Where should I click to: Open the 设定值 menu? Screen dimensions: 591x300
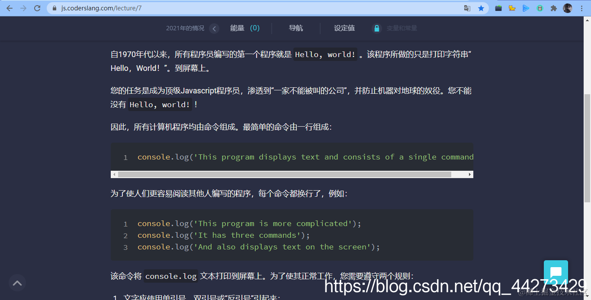point(344,28)
